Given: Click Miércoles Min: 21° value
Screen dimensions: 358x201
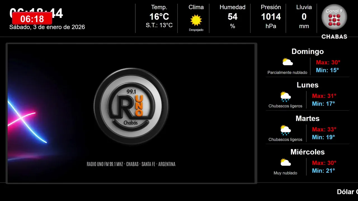Looking at the screenshot, I should 323,171.
